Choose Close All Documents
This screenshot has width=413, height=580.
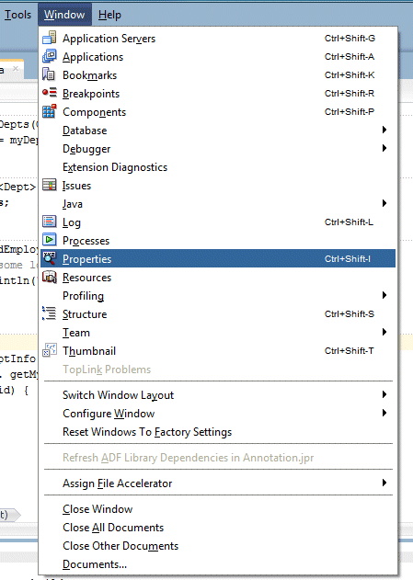[113, 528]
